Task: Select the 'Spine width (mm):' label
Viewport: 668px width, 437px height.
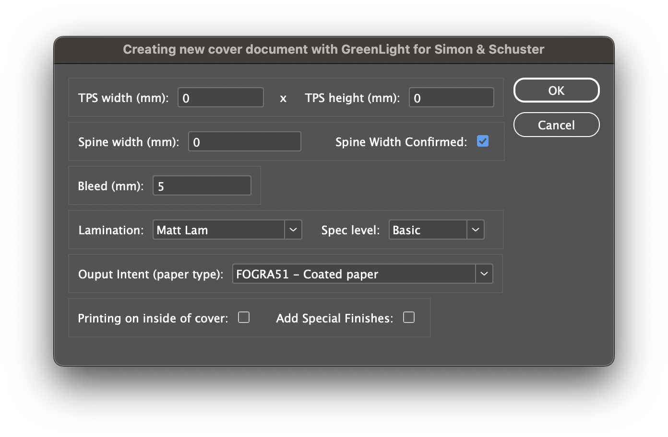Action: [129, 142]
